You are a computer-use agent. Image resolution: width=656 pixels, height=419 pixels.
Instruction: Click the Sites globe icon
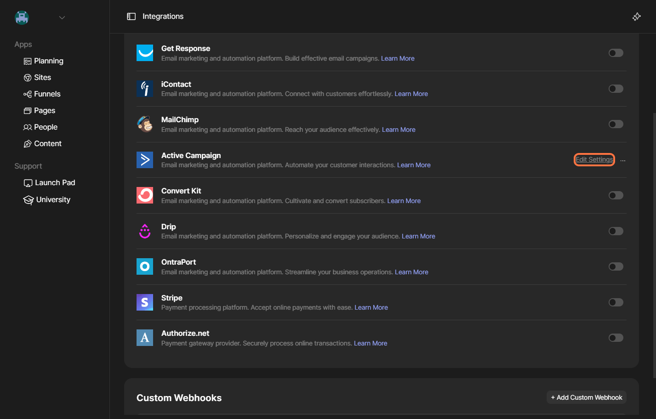point(28,78)
